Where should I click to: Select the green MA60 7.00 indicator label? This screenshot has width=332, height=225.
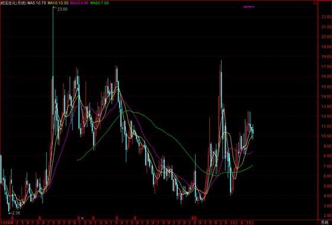pyautogui.click(x=100, y=3)
